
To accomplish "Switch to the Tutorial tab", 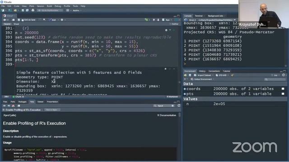I will tap(227, 71).
